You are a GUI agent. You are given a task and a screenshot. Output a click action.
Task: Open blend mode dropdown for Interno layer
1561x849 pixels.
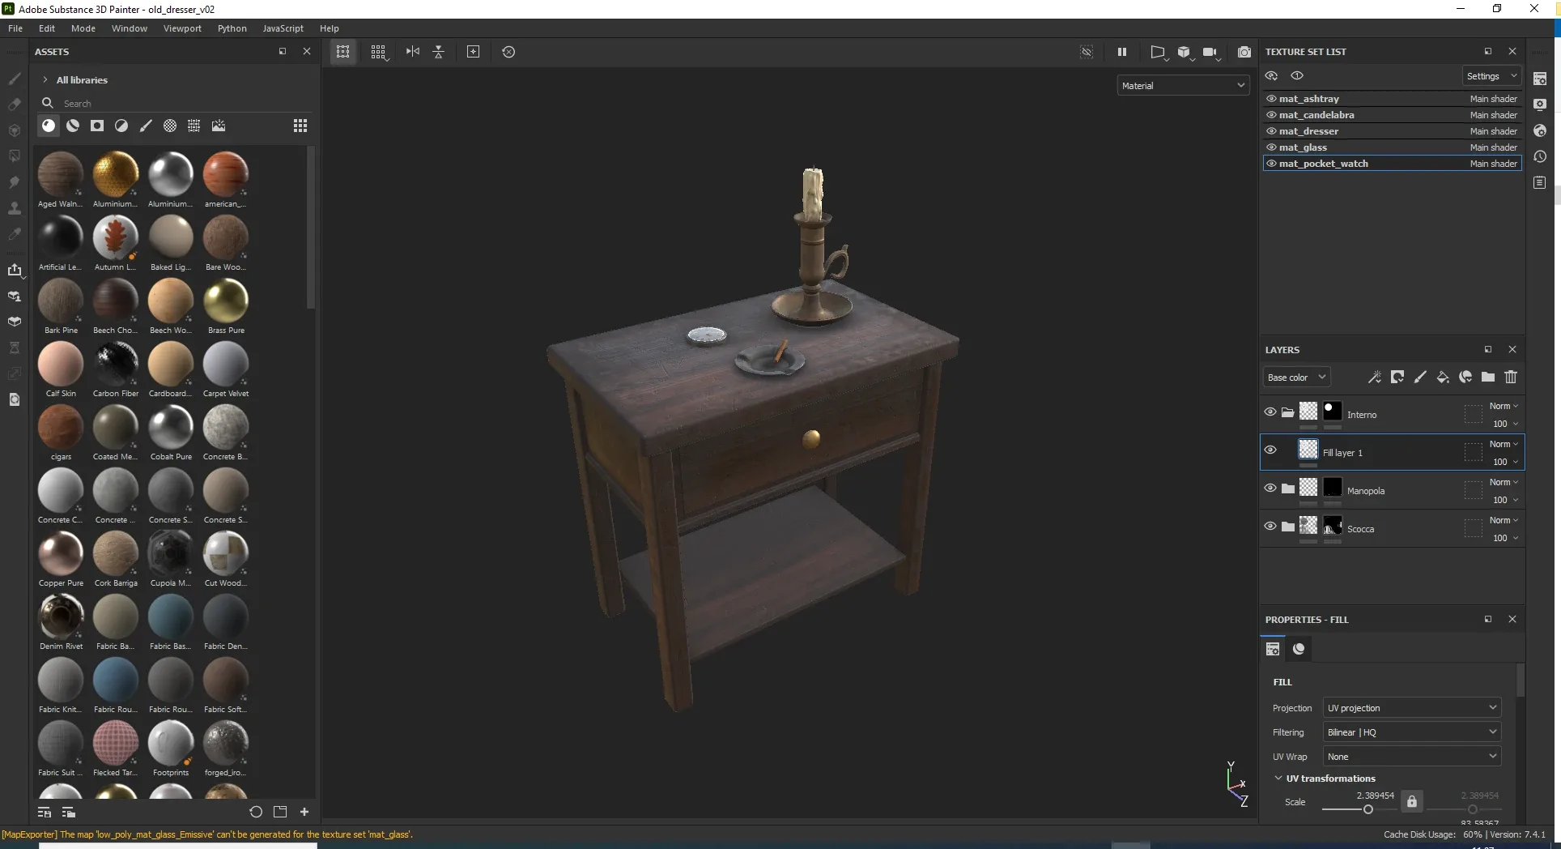[1504, 406]
